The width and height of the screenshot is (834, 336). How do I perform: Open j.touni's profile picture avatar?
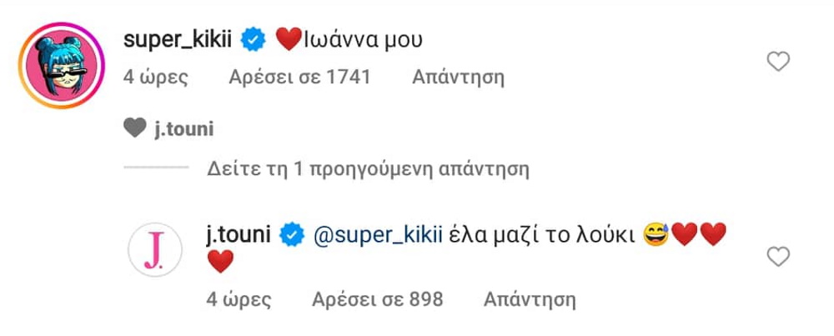pos(155,249)
